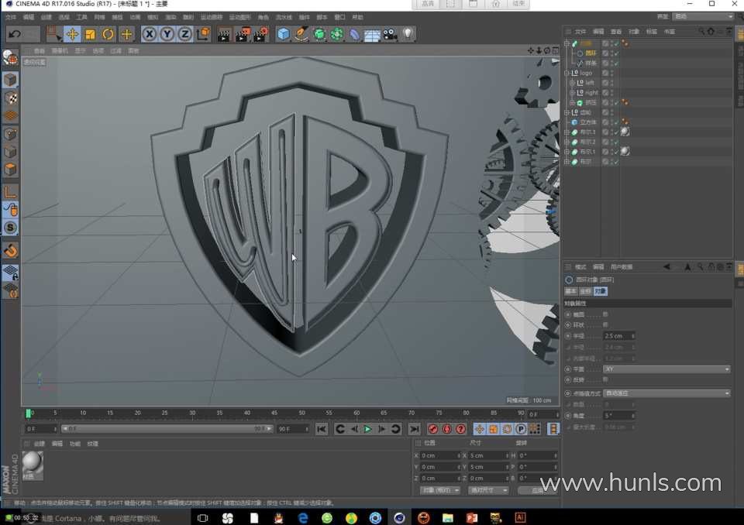Image resolution: width=744 pixels, height=525 pixels.
Task: Select Model mode cube in left sidebar
Action: tap(10, 80)
